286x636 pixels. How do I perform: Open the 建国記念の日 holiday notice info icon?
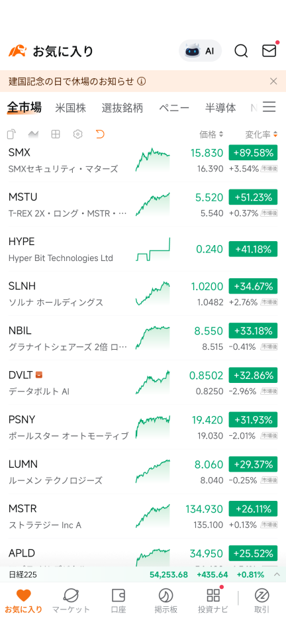point(142,81)
